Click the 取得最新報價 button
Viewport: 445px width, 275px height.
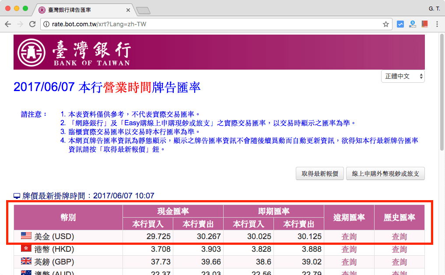point(319,173)
